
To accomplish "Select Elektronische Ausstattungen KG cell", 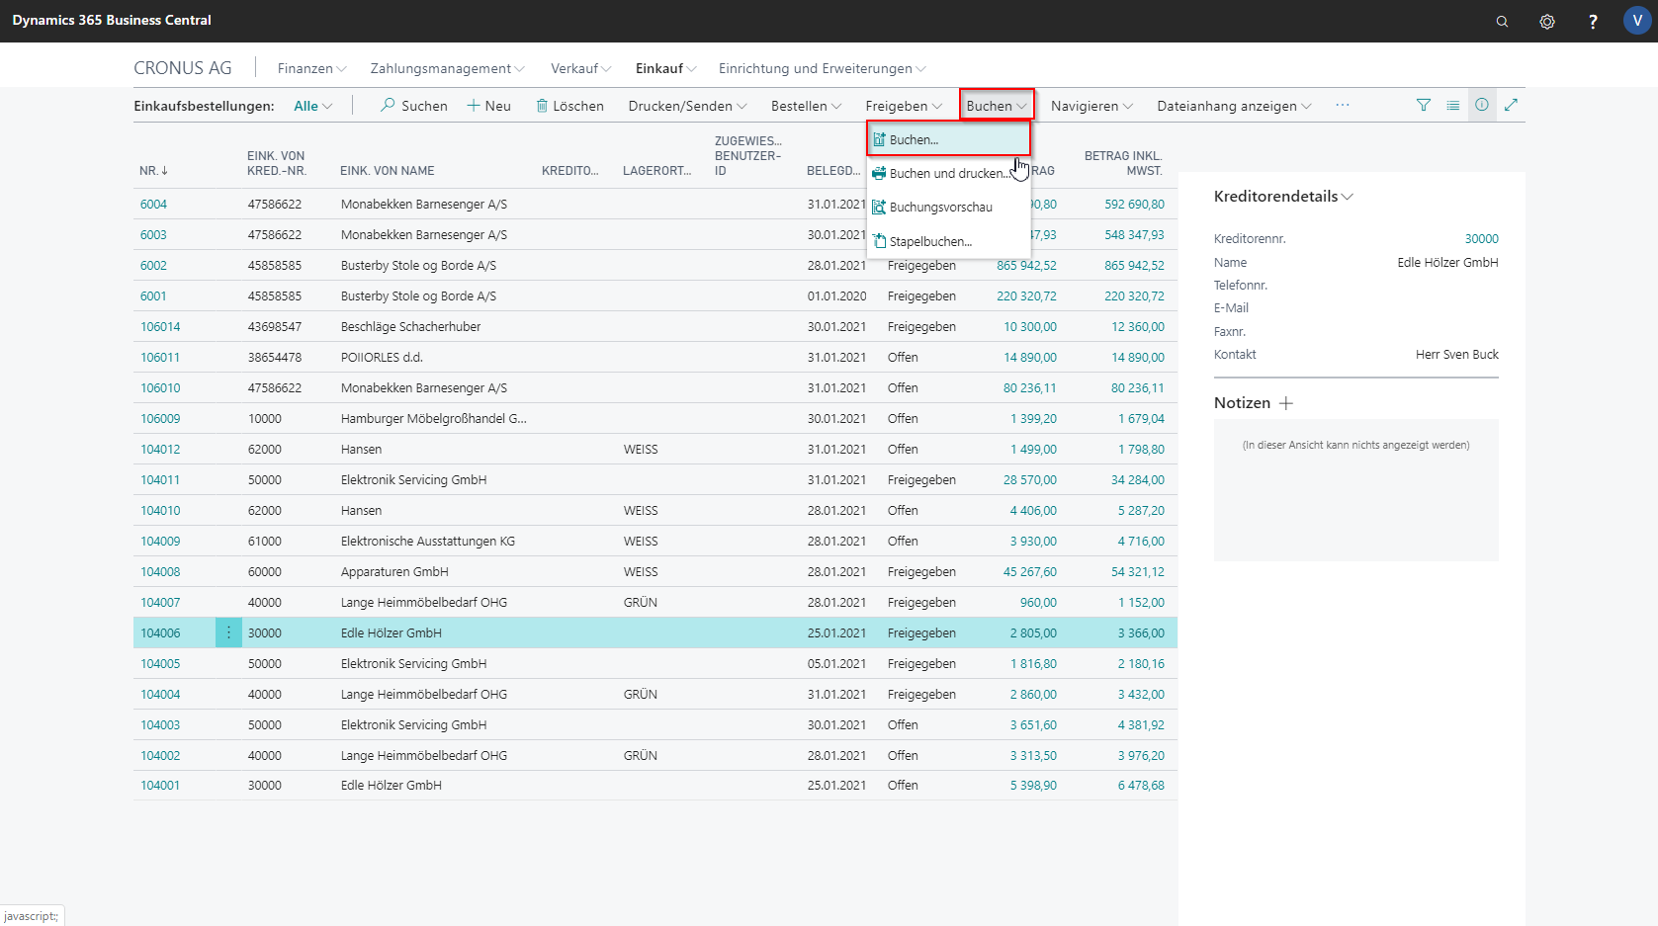I will coord(428,542).
